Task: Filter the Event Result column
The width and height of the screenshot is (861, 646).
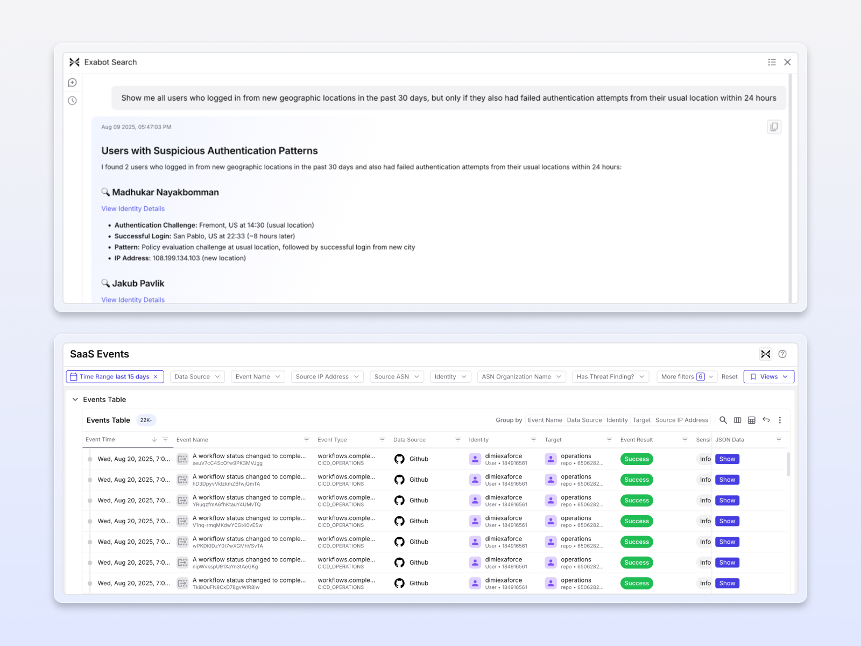Action: (x=685, y=439)
